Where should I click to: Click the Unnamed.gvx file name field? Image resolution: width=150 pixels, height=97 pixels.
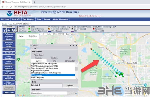point(49,93)
